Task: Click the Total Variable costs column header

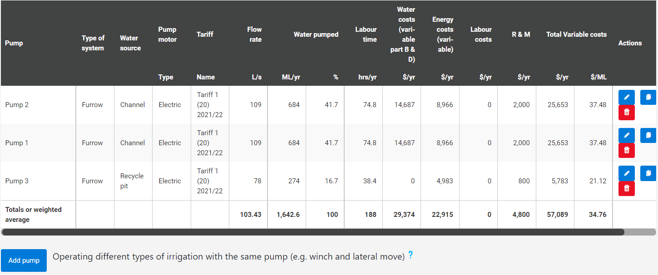Action: pos(576,34)
